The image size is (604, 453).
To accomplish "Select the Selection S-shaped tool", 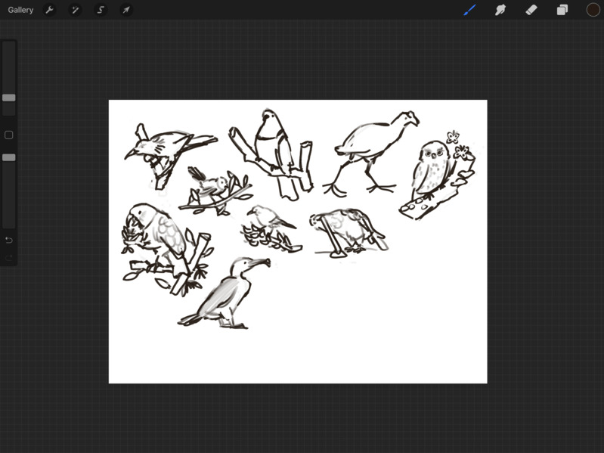I will (101, 10).
